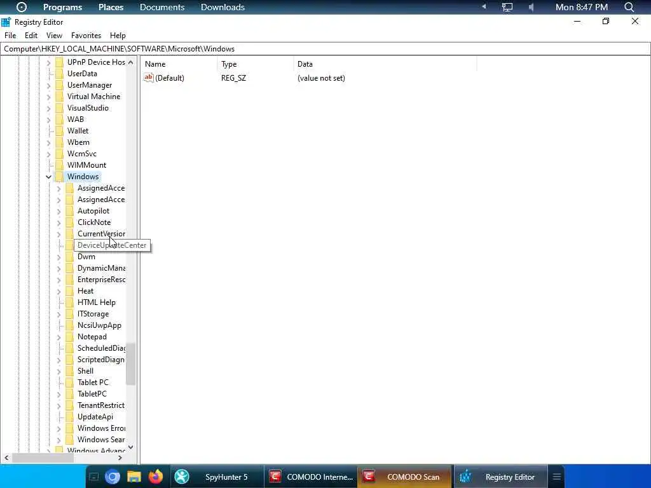Expand the UserManager key

click(48, 86)
